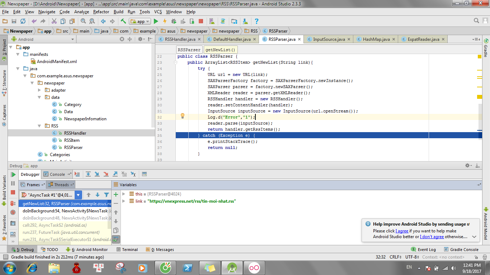Viewport: 490px width, 275px height.
Task: Click the 'I agree' link
Action: tap(402, 231)
